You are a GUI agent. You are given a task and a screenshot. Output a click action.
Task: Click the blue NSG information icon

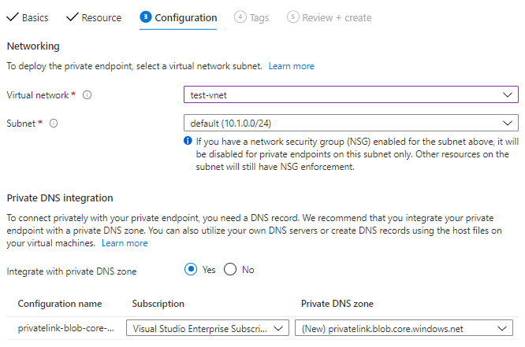click(188, 141)
